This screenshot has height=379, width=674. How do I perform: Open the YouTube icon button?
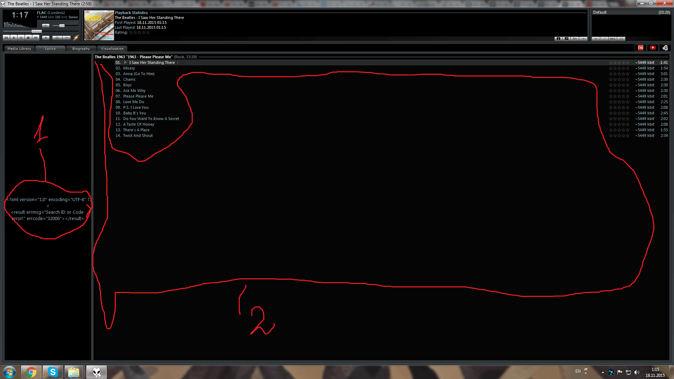coord(653,48)
